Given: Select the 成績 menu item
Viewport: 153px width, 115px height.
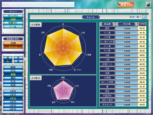Looking at the screenshot, I should [13, 19].
